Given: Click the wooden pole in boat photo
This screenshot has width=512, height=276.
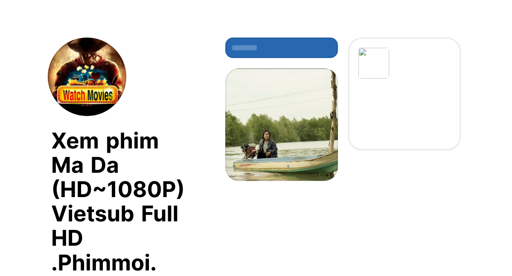Looking at the screenshot, I should 333,110.
